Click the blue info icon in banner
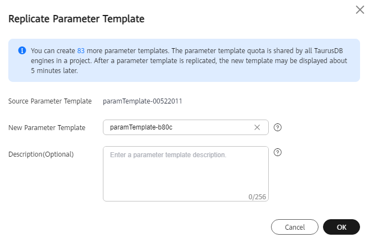 point(22,50)
